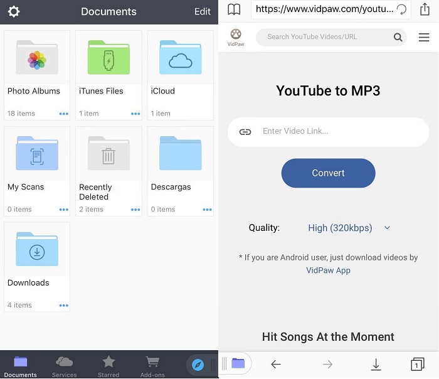This screenshot has width=439, height=379.
Task: Follow the VidPaw App link
Action: (328, 270)
